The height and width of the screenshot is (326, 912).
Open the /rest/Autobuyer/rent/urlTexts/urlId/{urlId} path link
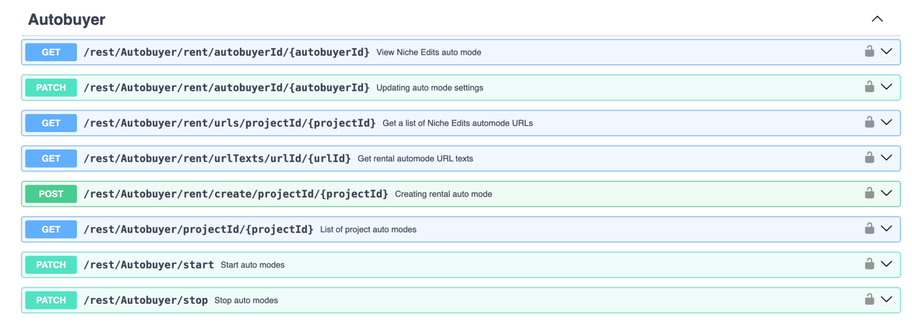click(217, 159)
